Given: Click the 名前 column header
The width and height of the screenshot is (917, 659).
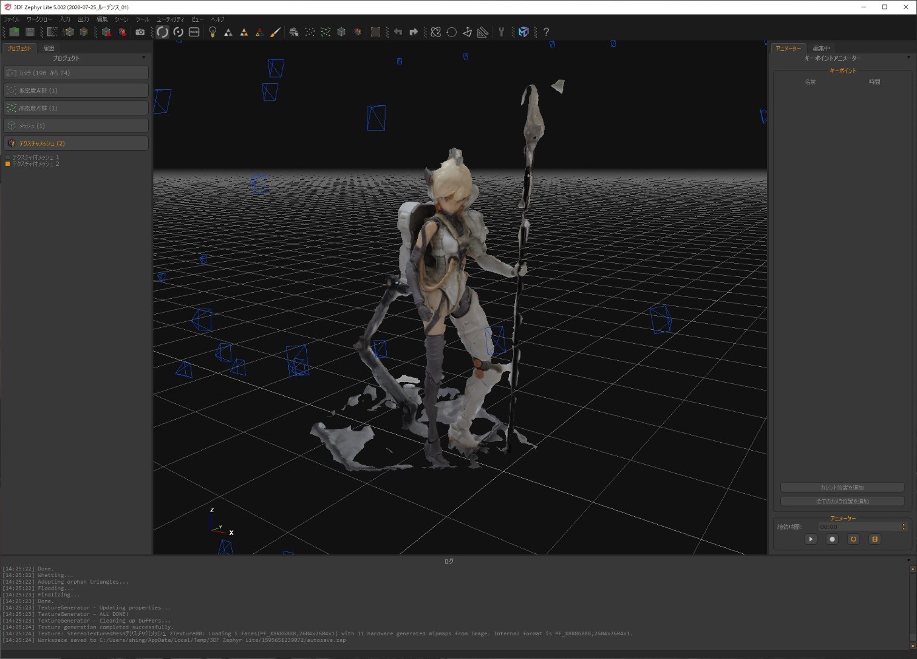Looking at the screenshot, I should coord(810,82).
